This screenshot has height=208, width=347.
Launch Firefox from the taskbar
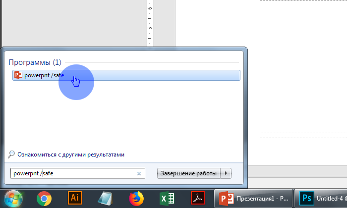coord(136,198)
